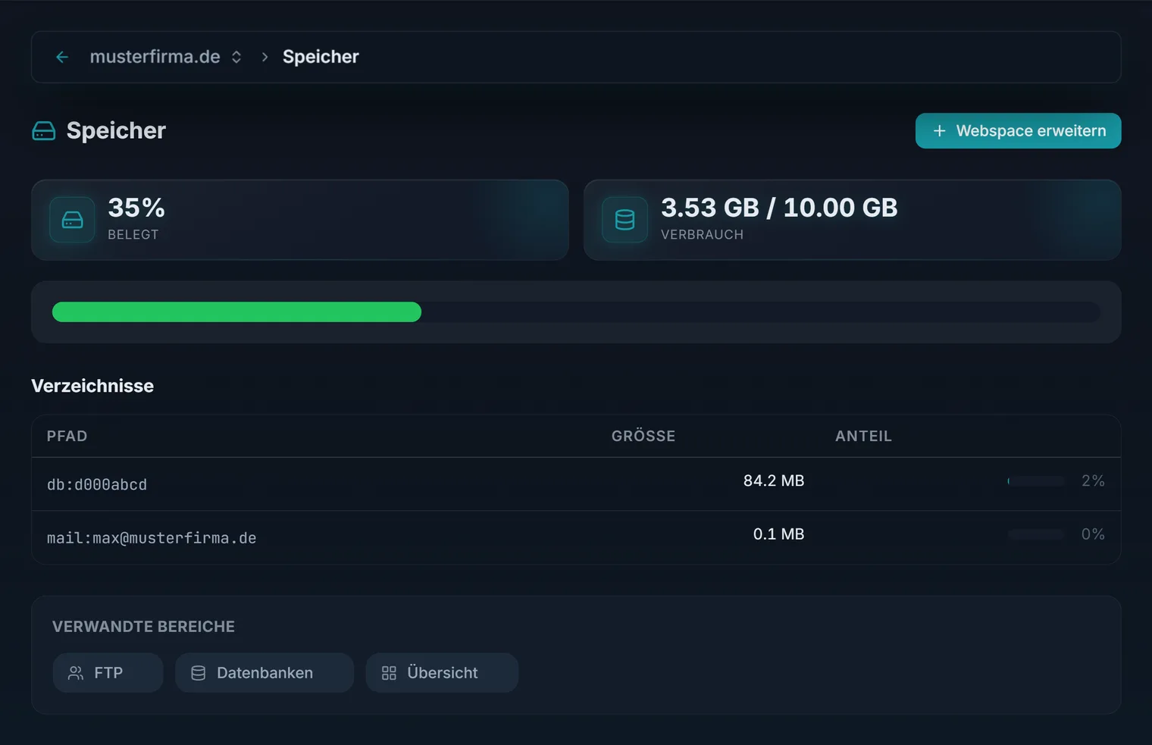This screenshot has height=745, width=1152.
Task: Click the database icon in the Verbrauch card
Action: [x=625, y=220]
